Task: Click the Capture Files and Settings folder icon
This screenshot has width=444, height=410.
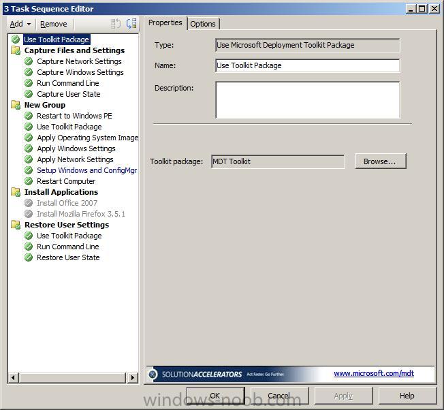Action: click(x=16, y=50)
